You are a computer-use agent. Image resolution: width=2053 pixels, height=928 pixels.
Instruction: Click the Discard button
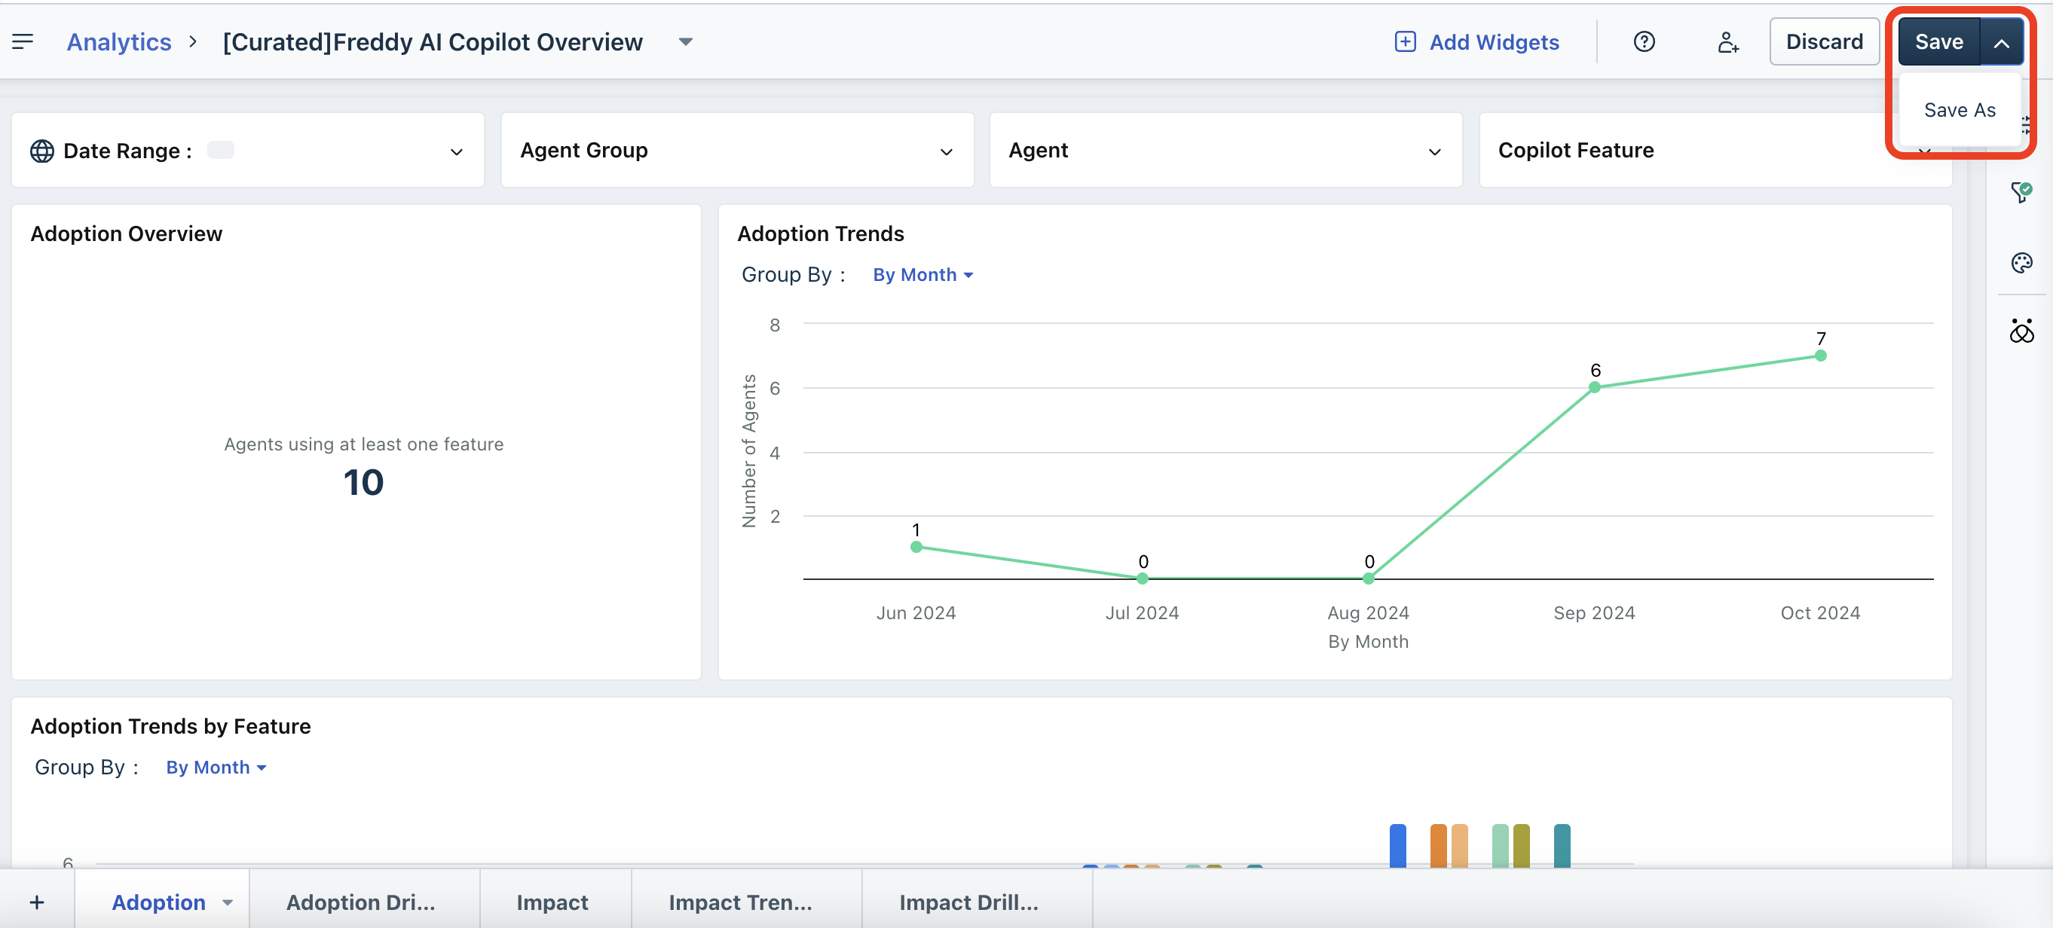[1823, 41]
